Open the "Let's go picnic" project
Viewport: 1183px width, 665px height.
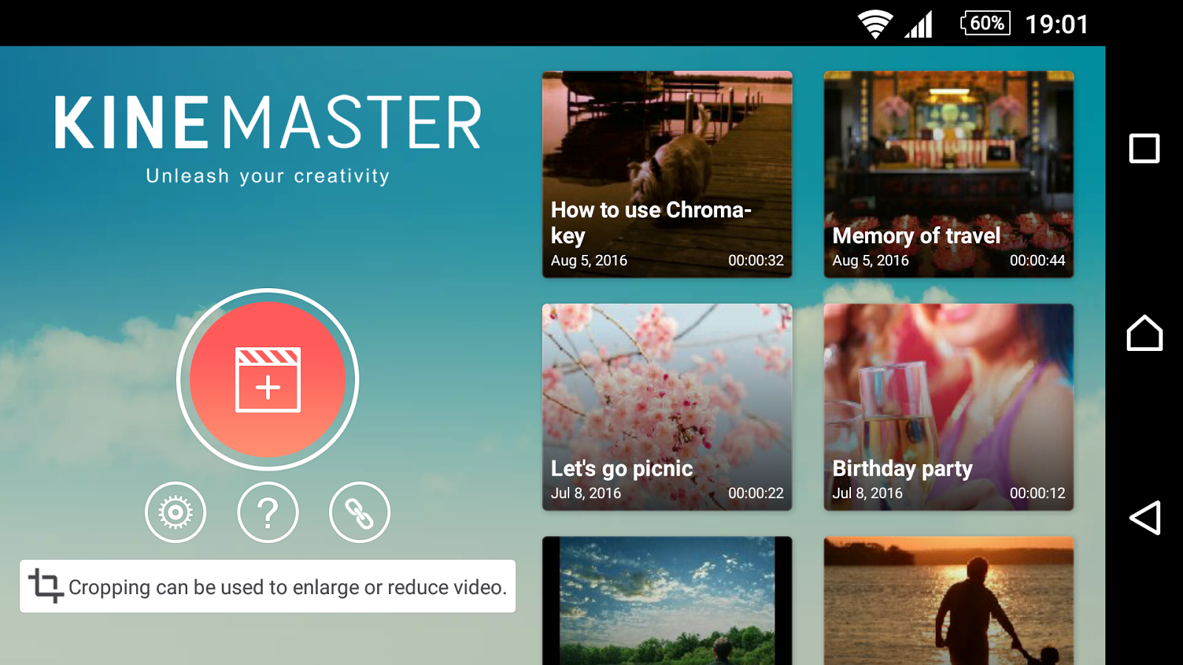[667, 407]
